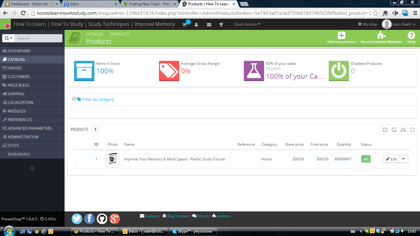420x236 pixels.
Task: Click the PrestaShop logo icon at top left
Action: [x=6, y=24]
